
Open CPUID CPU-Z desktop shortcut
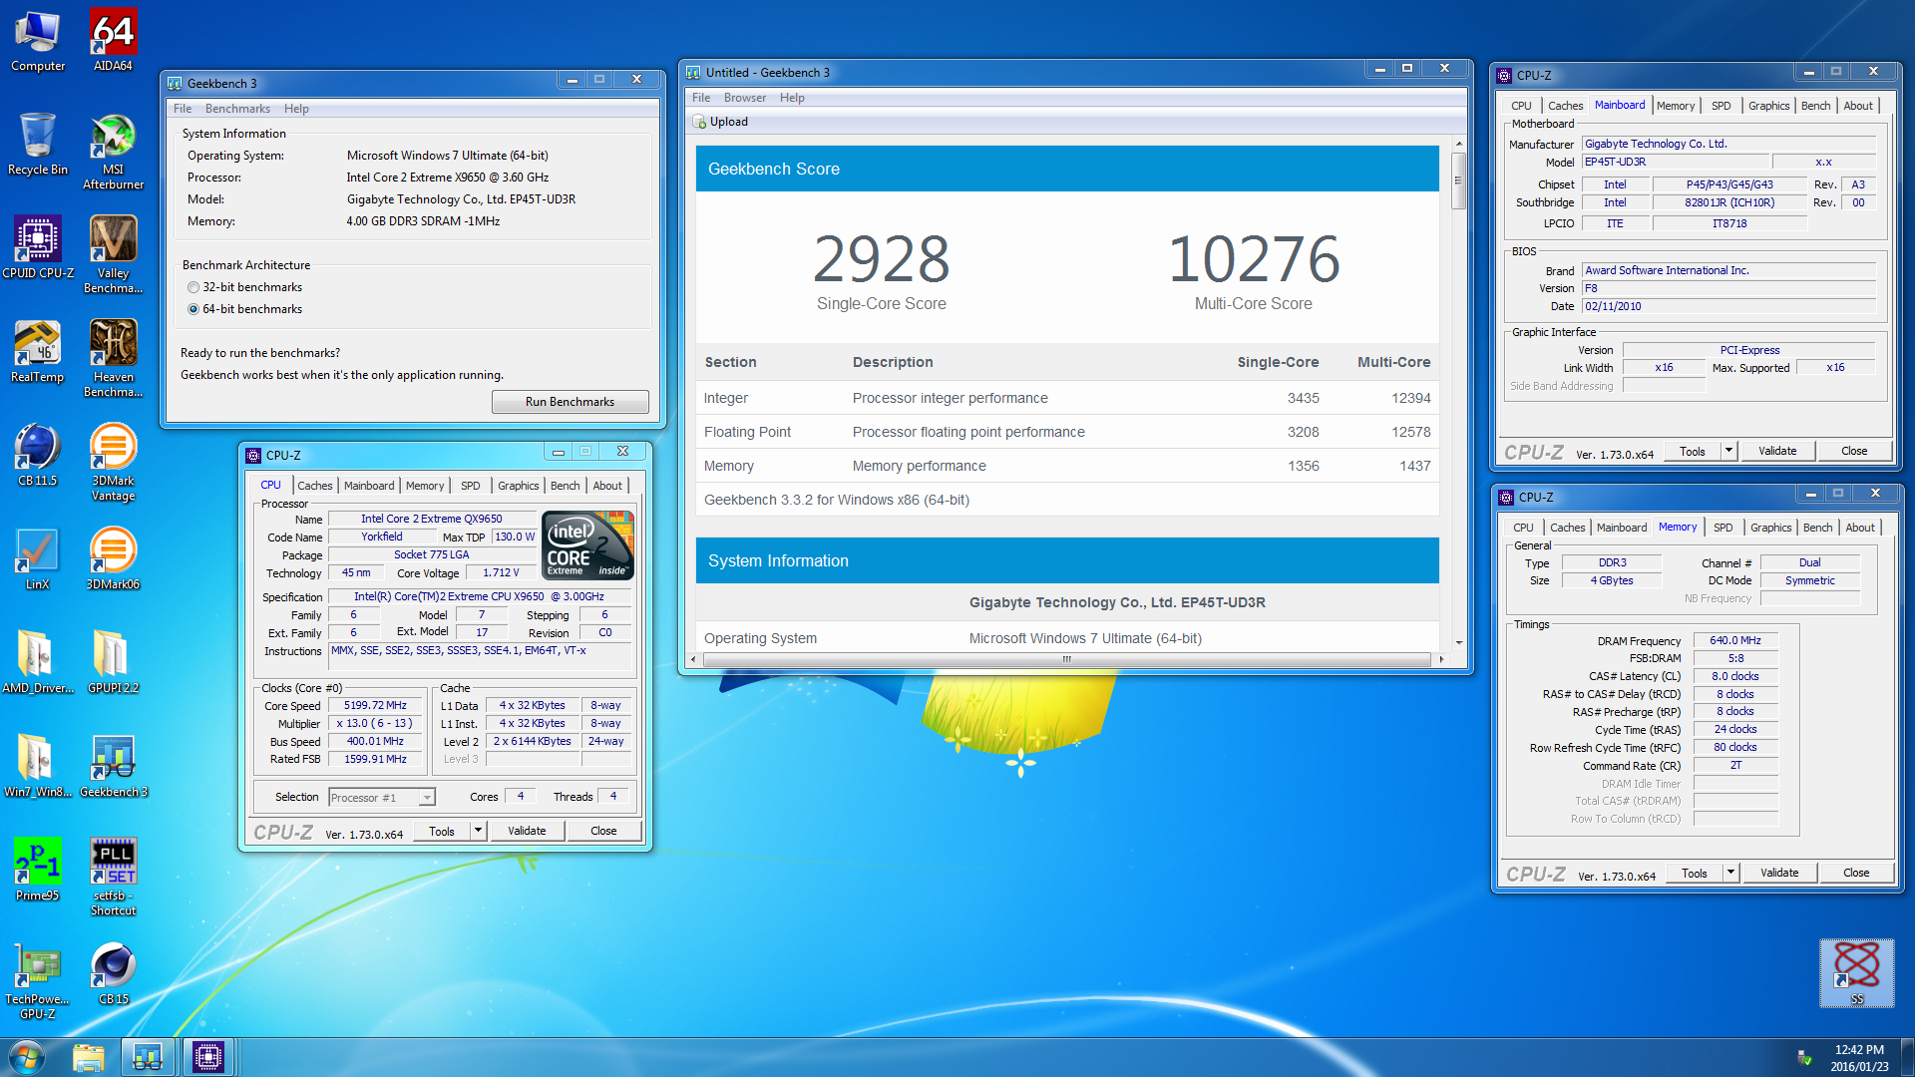point(38,248)
